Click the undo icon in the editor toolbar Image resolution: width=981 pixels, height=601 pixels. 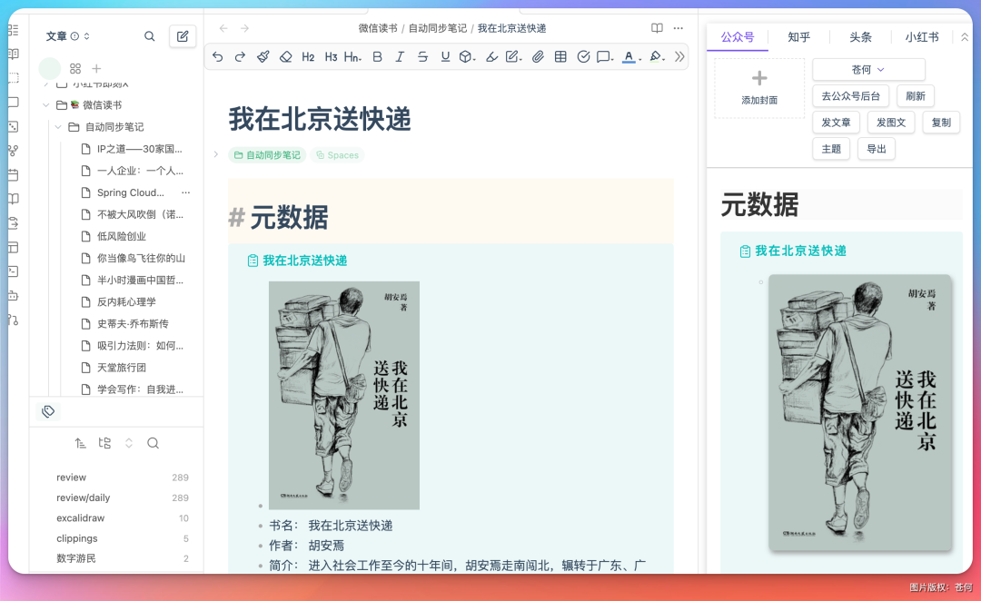pyautogui.click(x=219, y=56)
